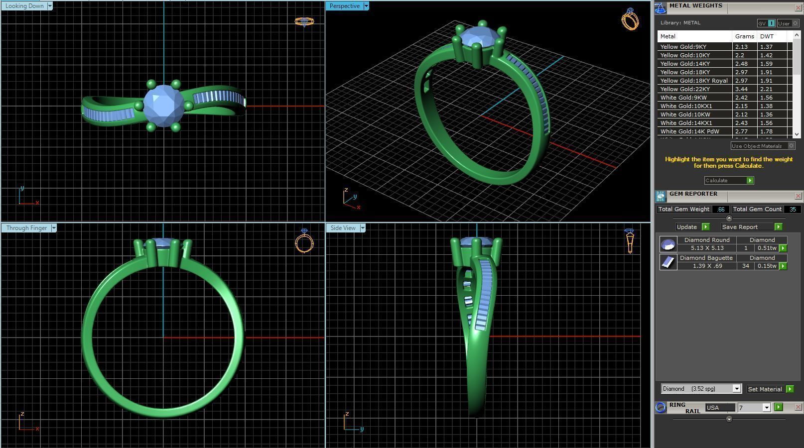Click the Diamond Baguette gem thumbnail
804x448 pixels.
tap(668, 262)
